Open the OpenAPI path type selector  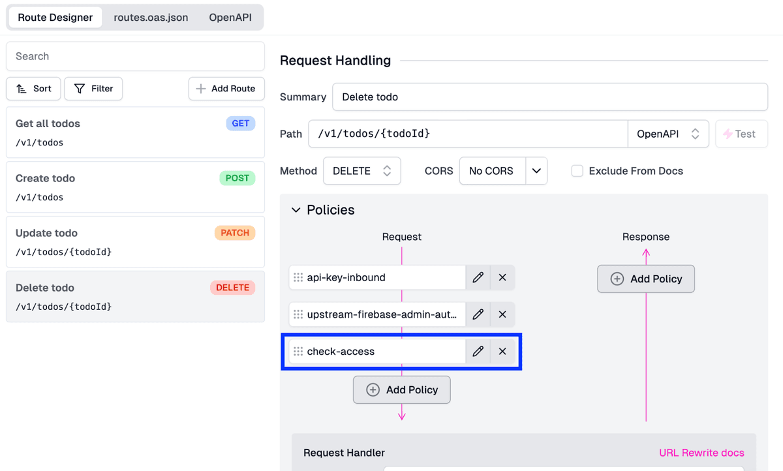pos(668,134)
